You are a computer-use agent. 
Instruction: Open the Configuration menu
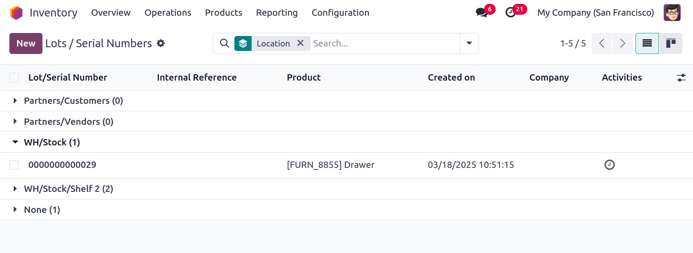(x=340, y=13)
